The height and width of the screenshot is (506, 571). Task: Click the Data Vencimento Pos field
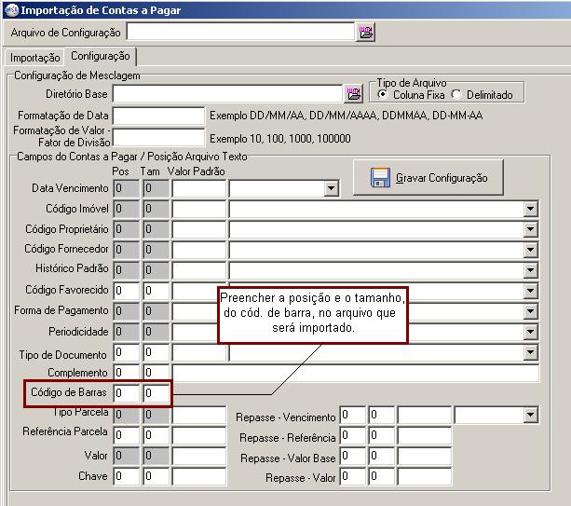click(x=127, y=188)
